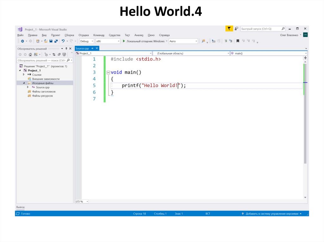Open the Отладка menu
The width and height of the screenshot is (324, 242).
[84, 35]
